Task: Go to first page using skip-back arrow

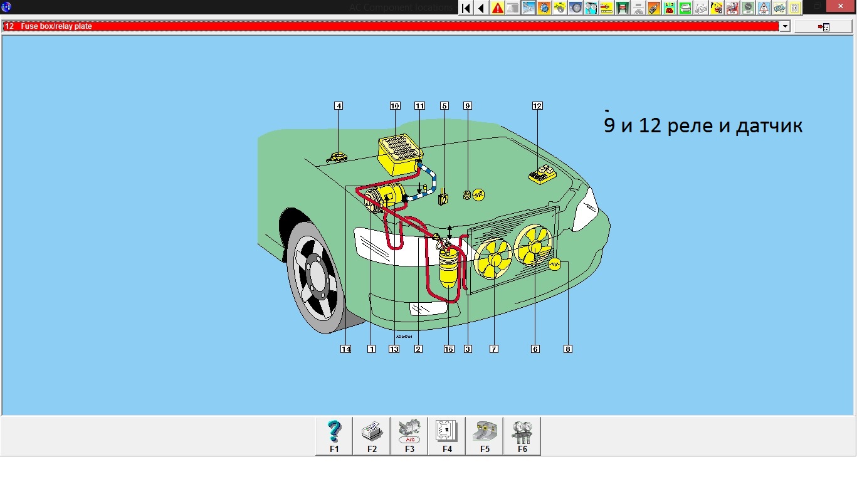Action: point(466,8)
